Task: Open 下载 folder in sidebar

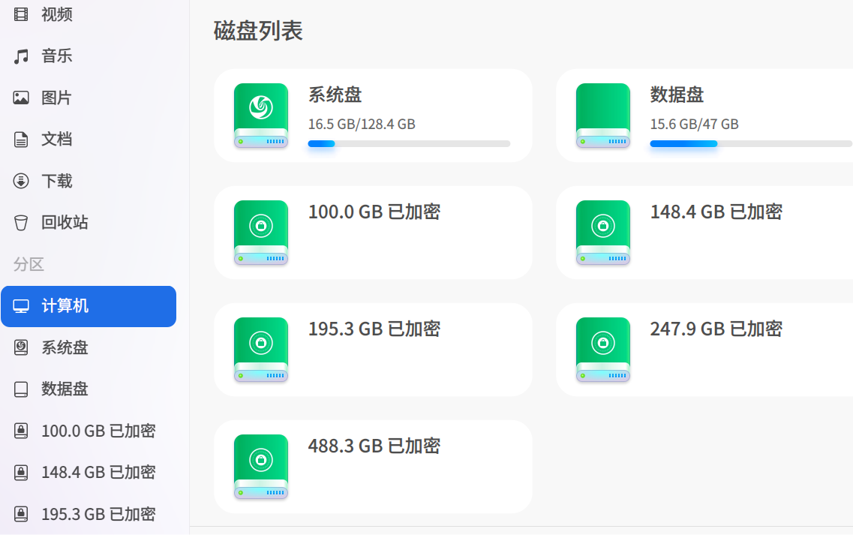Action: tap(88, 182)
